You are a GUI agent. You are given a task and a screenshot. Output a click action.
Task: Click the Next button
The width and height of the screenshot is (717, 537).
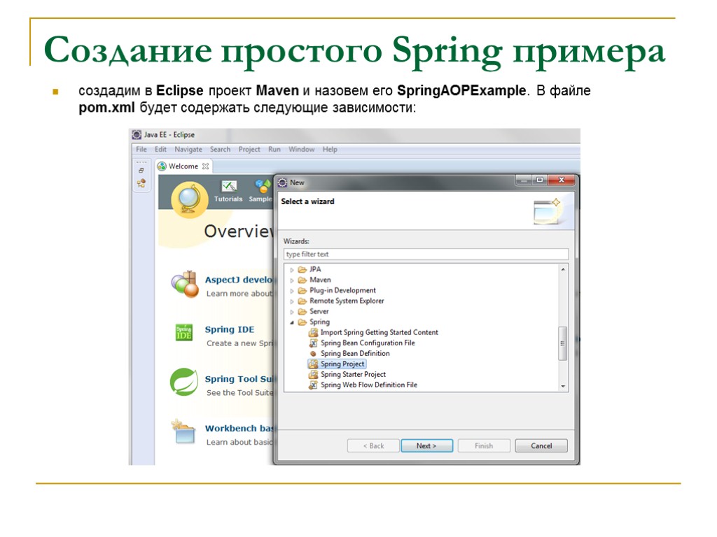[x=426, y=445]
